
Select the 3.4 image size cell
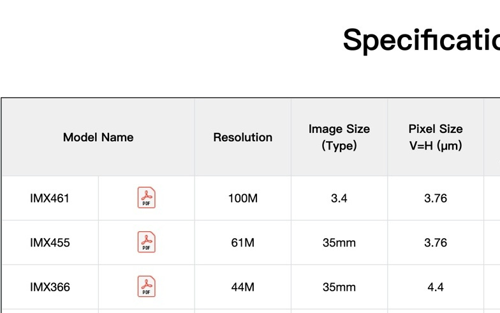339,198
